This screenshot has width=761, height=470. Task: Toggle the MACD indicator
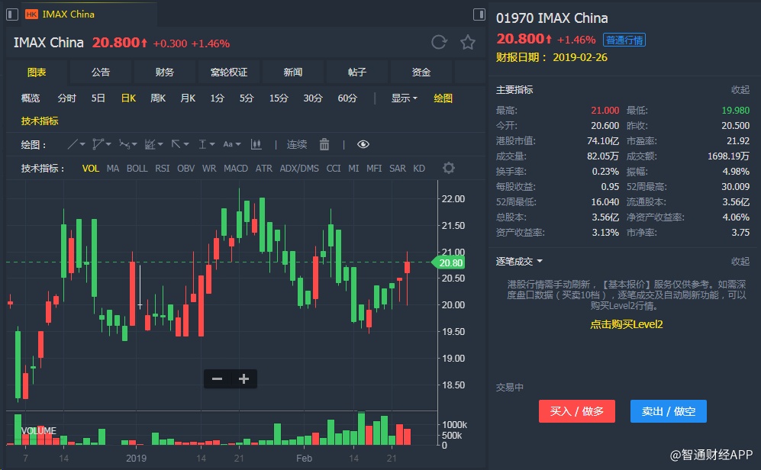235,168
